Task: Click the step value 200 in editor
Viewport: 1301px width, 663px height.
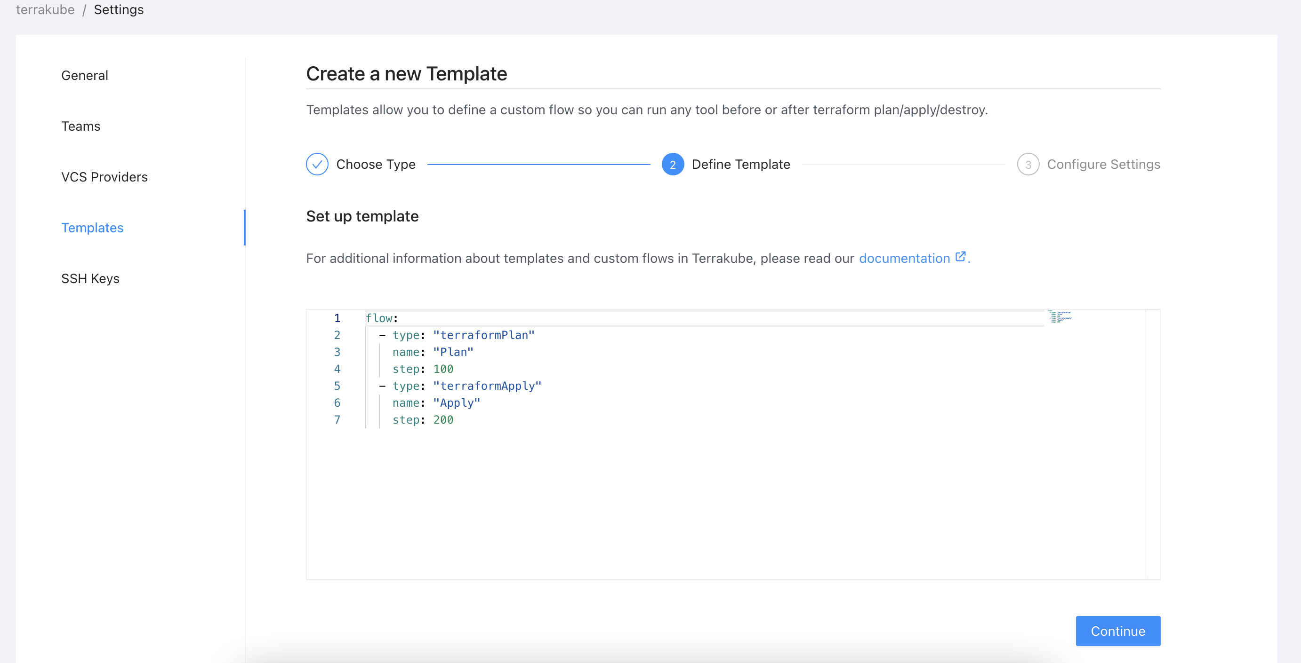Action: 443,420
